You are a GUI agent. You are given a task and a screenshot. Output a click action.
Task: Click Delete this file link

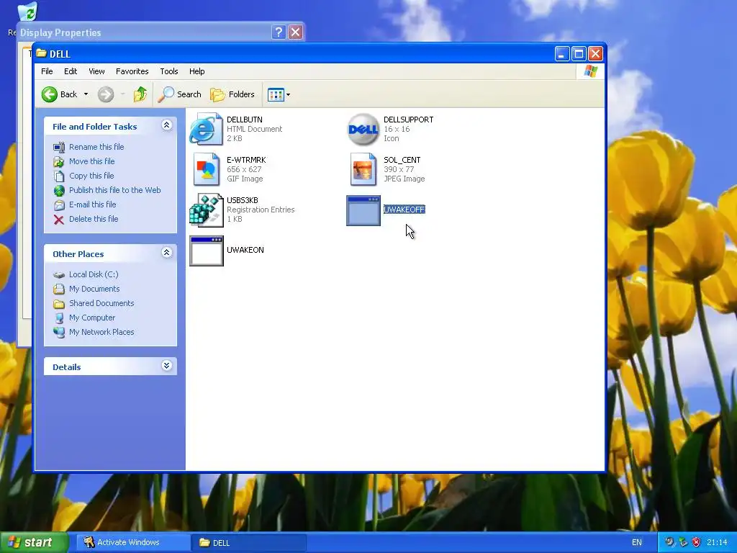[x=94, y=219]
